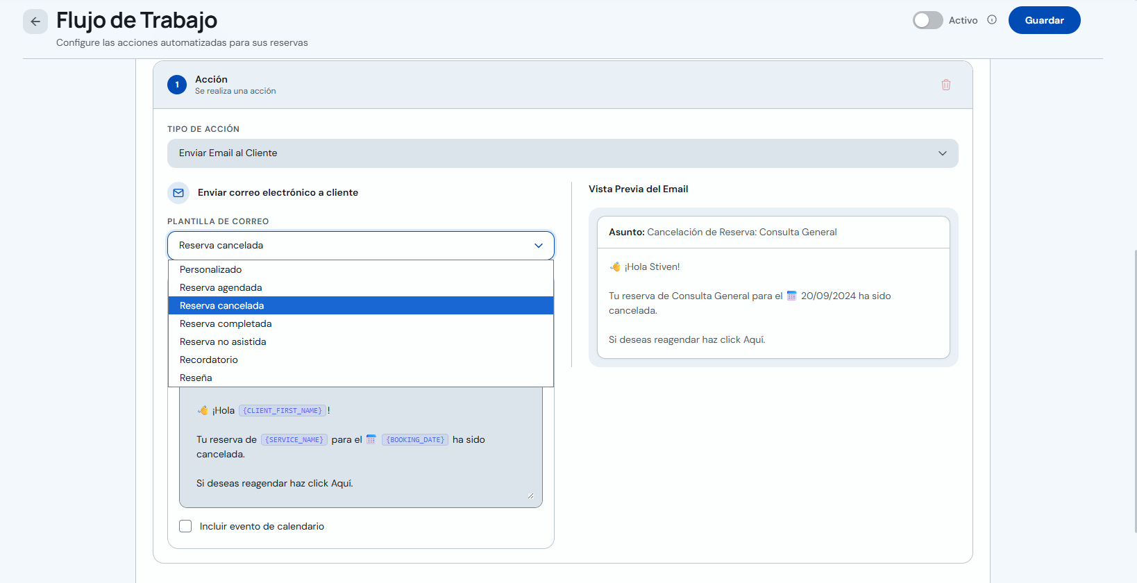Click the page vertical scrollbar
The image size is (1137, 583).
click(x=1134, y=391)
